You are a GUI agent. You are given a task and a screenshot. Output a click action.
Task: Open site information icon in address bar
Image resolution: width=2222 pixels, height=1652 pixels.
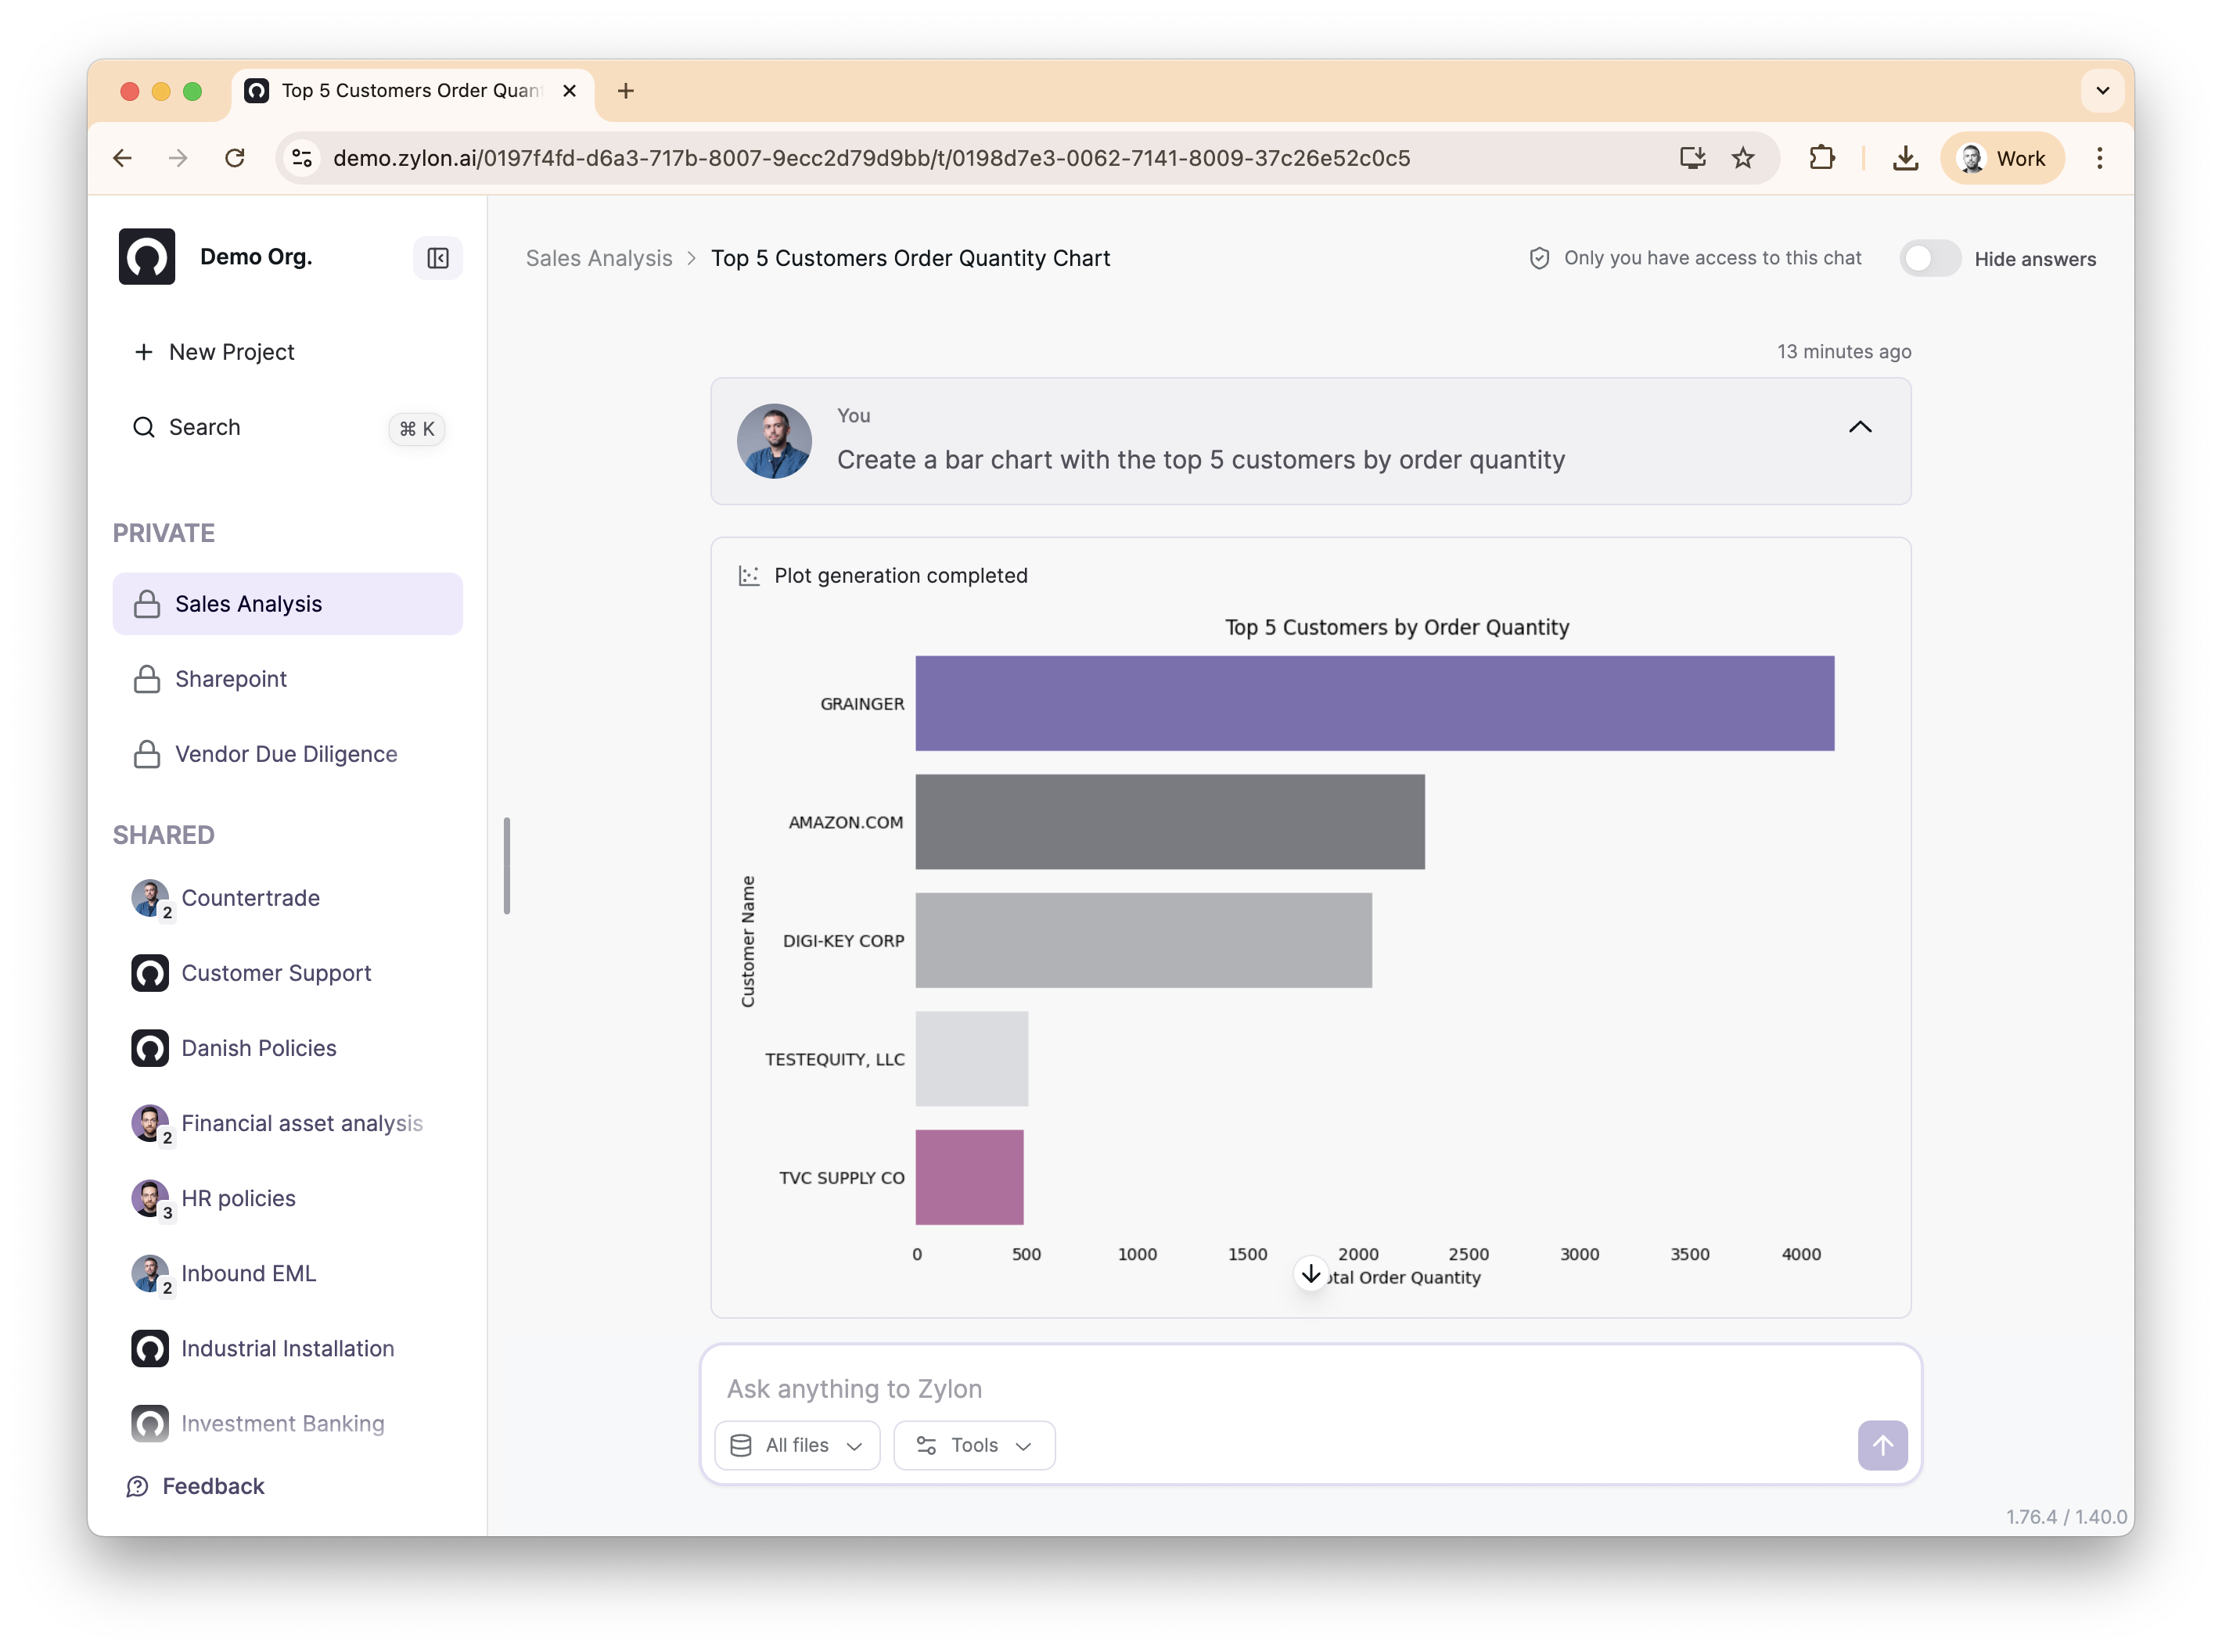pyautogui.click(x=302, y=158)
